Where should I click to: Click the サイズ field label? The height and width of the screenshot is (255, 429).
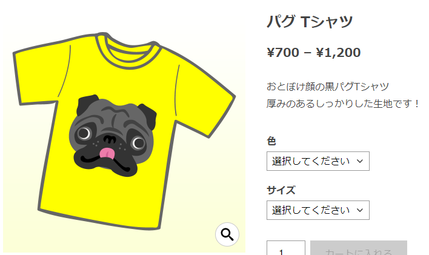click(x=281, y=190)
